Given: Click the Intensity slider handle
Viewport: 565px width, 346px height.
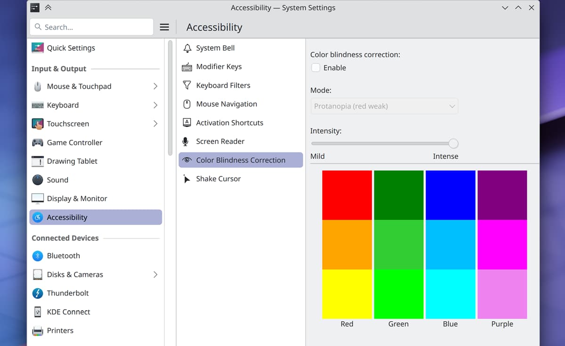Looking at the screenshot, I should click(453, 144).
